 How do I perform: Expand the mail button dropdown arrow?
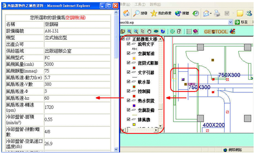coord(211,13)
